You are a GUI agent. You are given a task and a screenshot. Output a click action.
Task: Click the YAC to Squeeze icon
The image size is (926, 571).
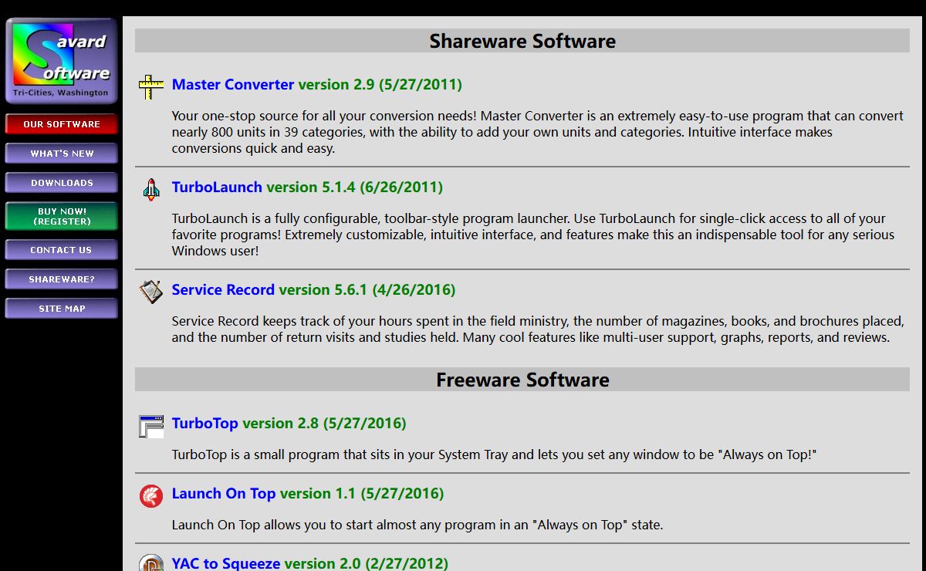tap(151, 563)
